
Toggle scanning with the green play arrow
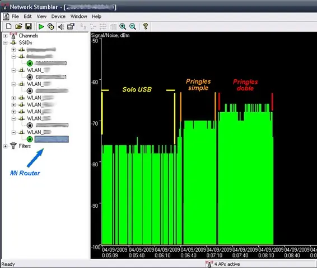click(41, 27)
